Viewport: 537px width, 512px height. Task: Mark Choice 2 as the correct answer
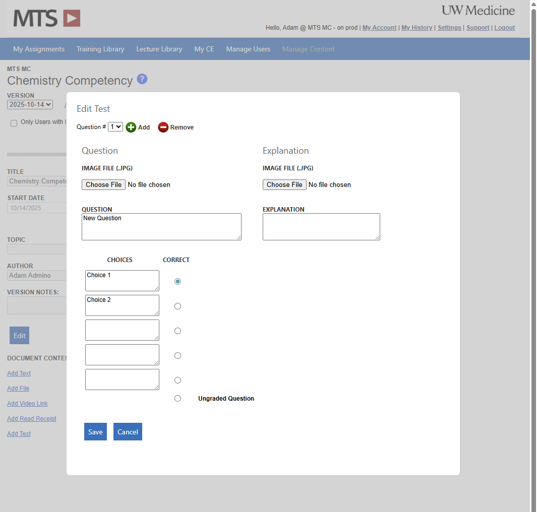(x=177, y=306)
